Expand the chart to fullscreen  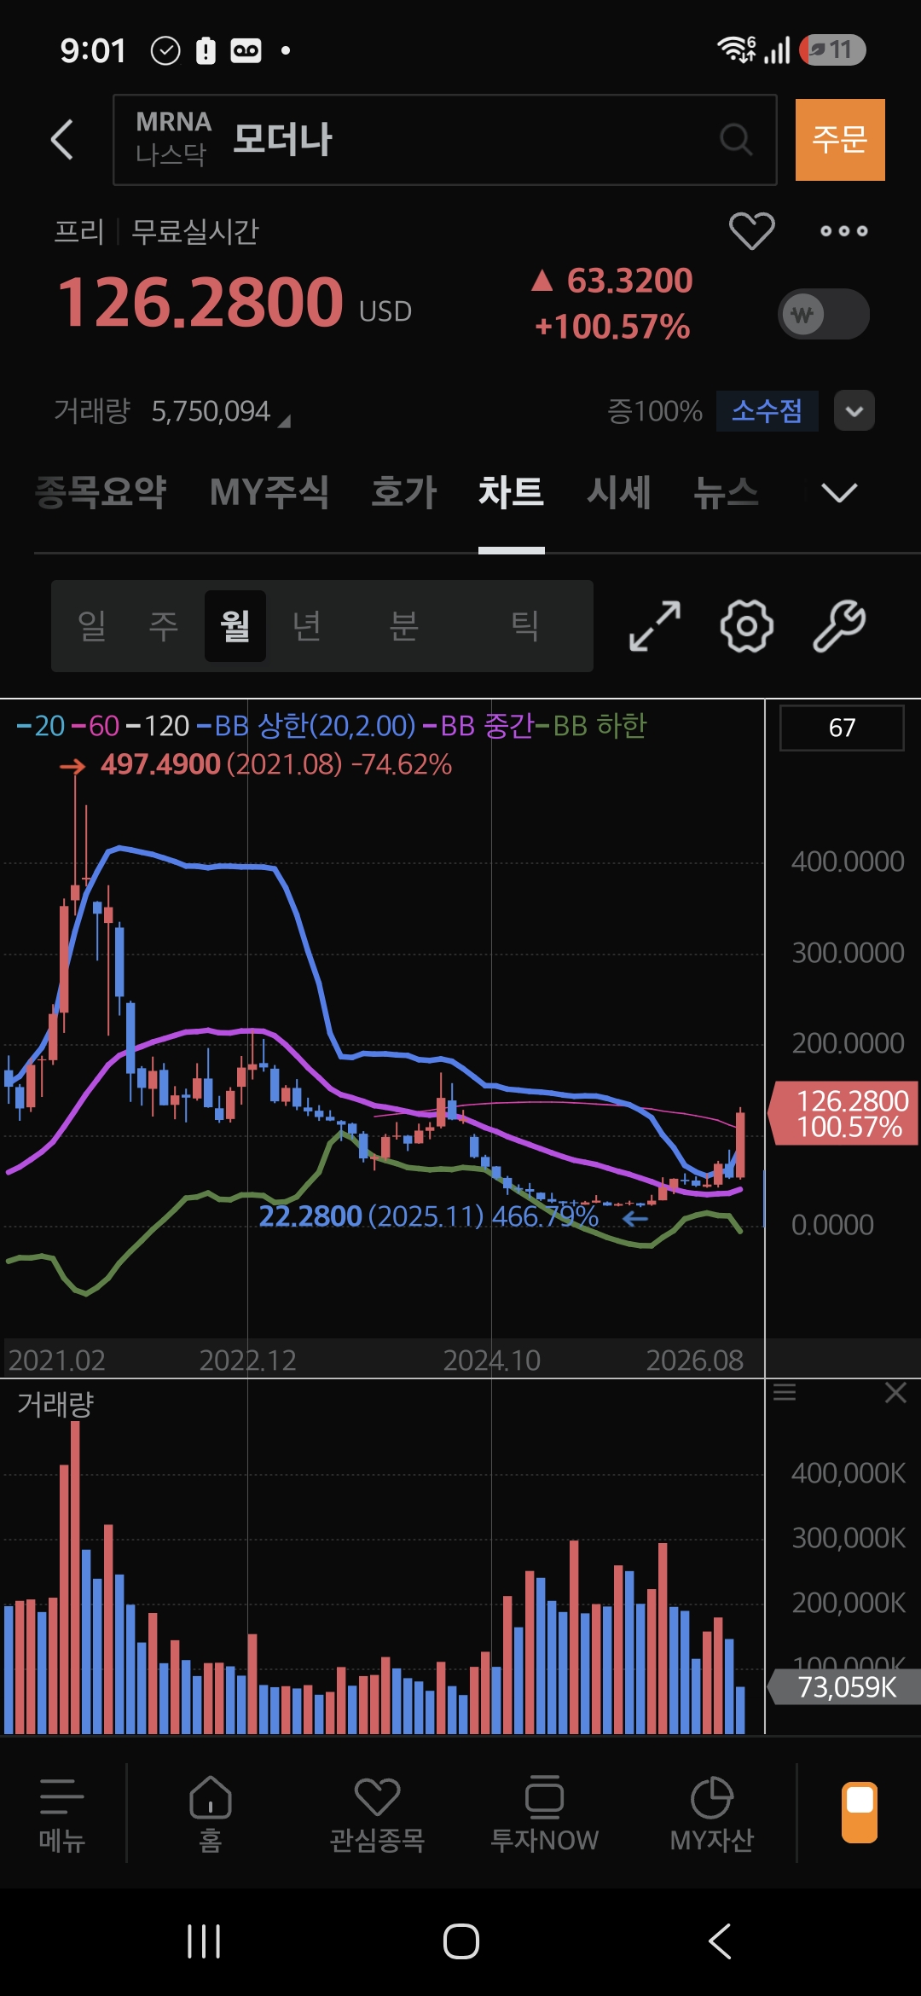(655, 626)
